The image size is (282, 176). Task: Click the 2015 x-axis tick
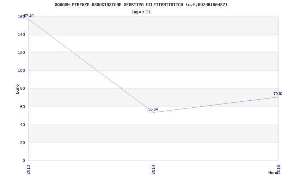(278, 169)
